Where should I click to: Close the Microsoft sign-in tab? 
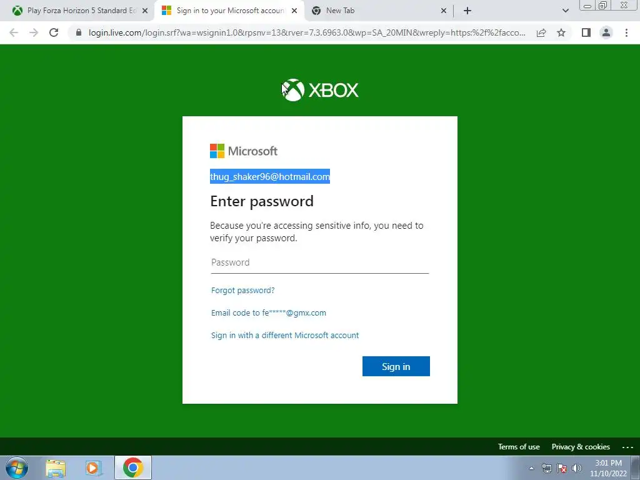coord(296,11)
